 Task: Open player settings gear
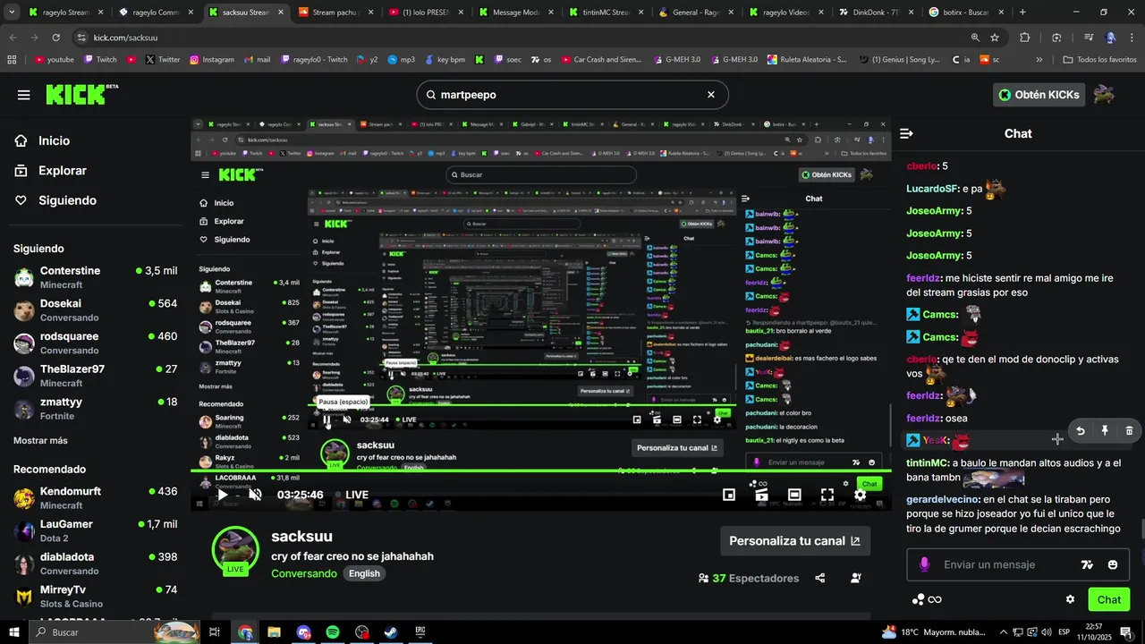[860, 495]
